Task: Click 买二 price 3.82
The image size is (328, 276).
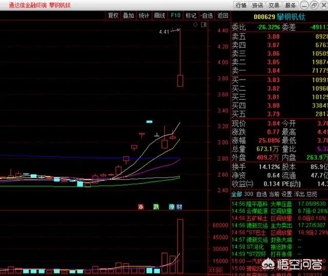Action: [273, 89]
